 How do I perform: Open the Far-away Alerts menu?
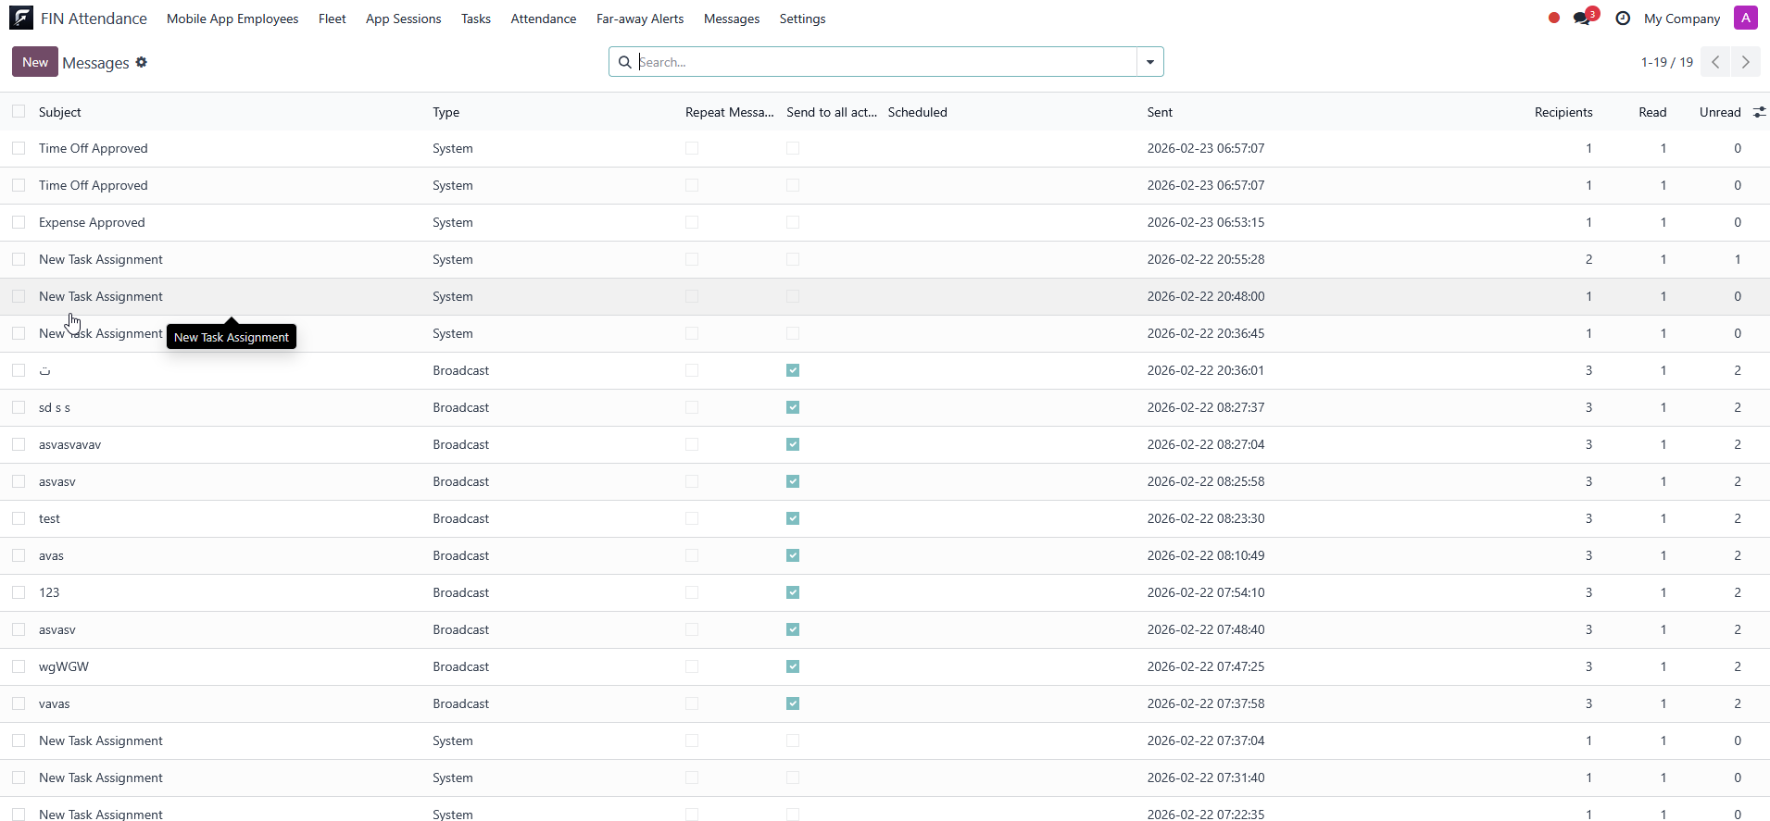pyautogui.click(x=639, y=19)
